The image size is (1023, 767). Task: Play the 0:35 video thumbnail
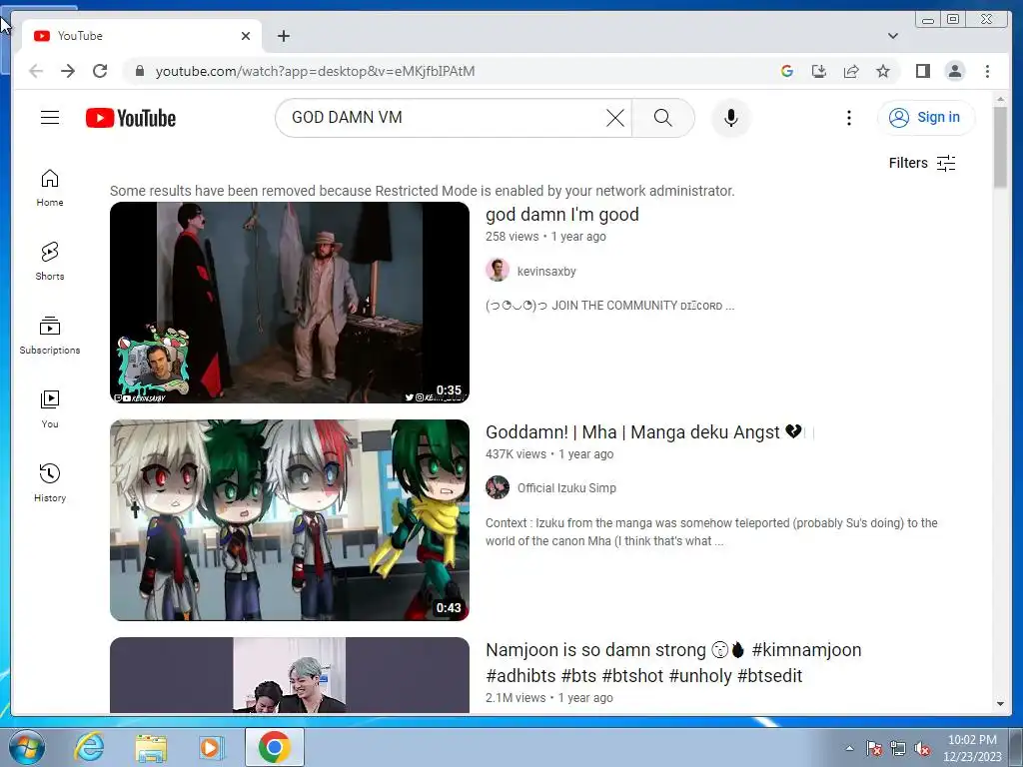(x=289, y=303)
